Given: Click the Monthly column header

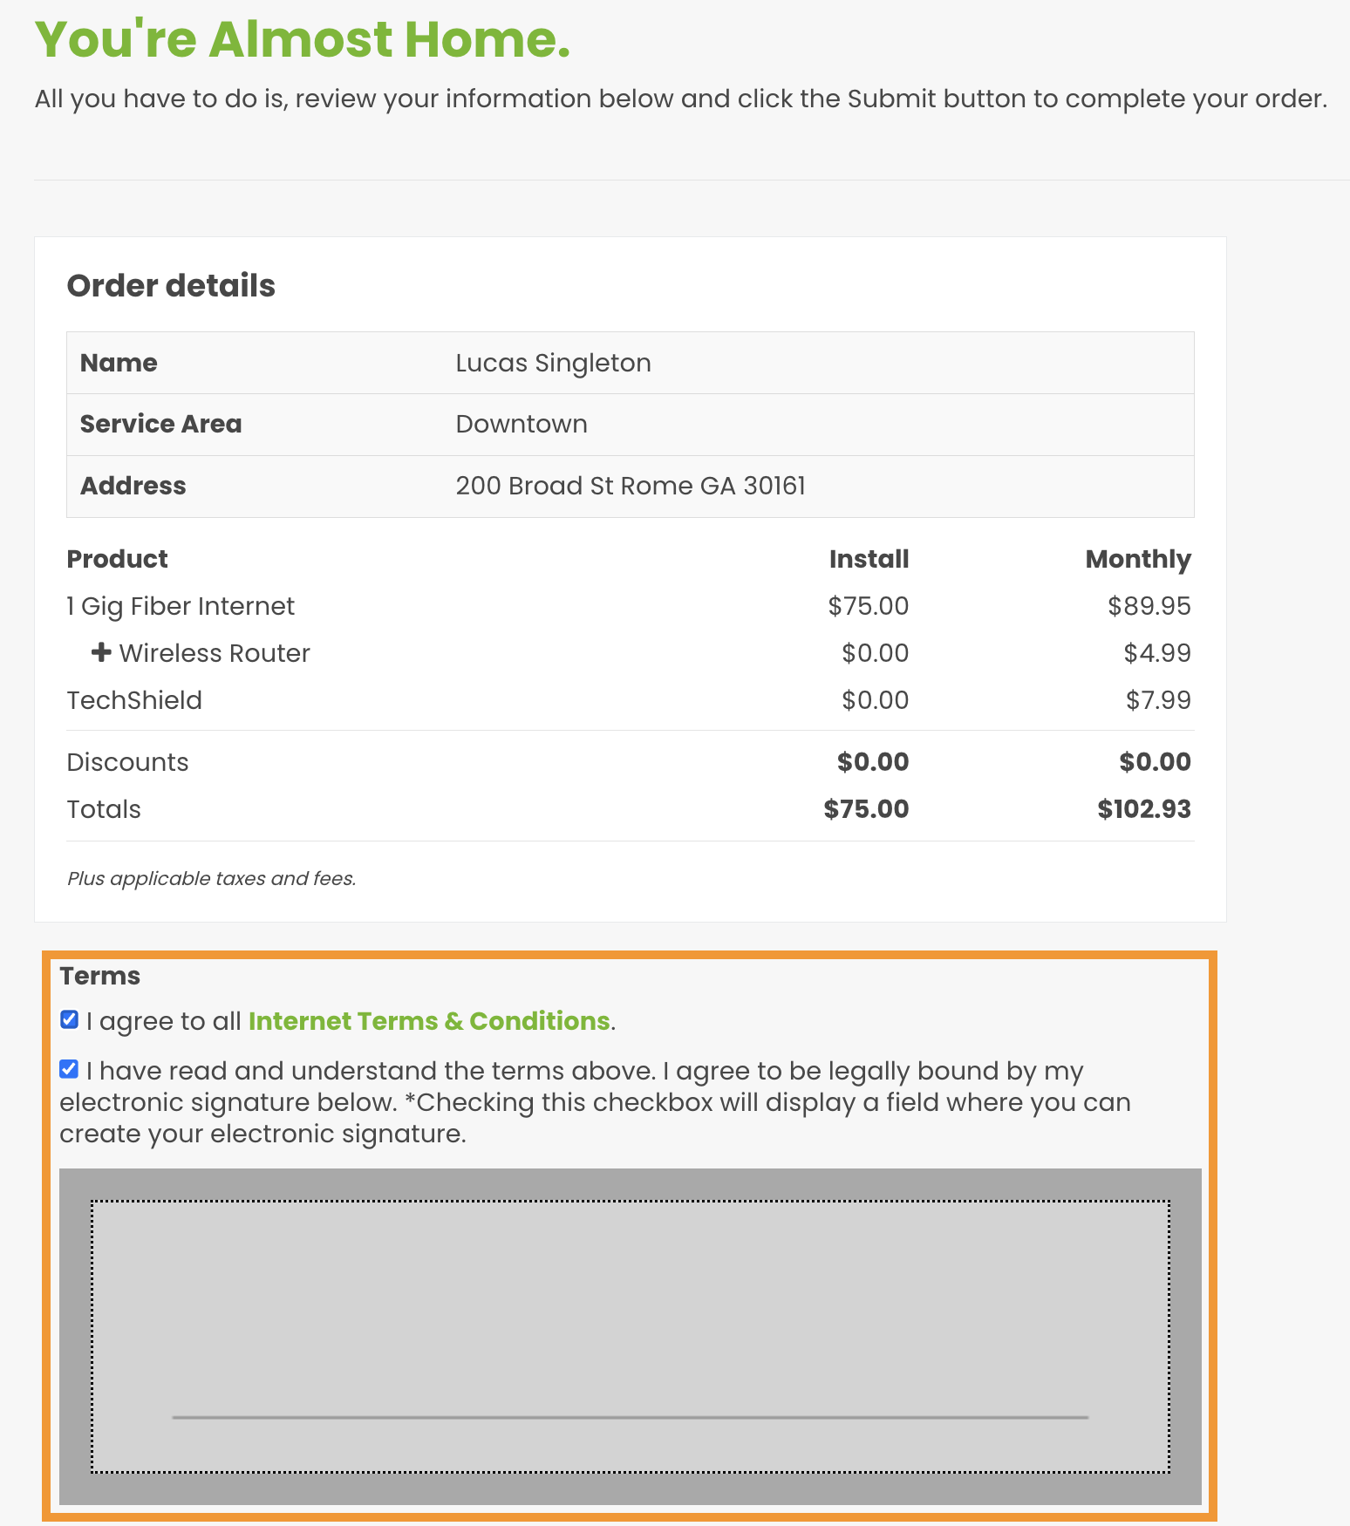Looking at the screenshot, I should [x=1137, y=559].
